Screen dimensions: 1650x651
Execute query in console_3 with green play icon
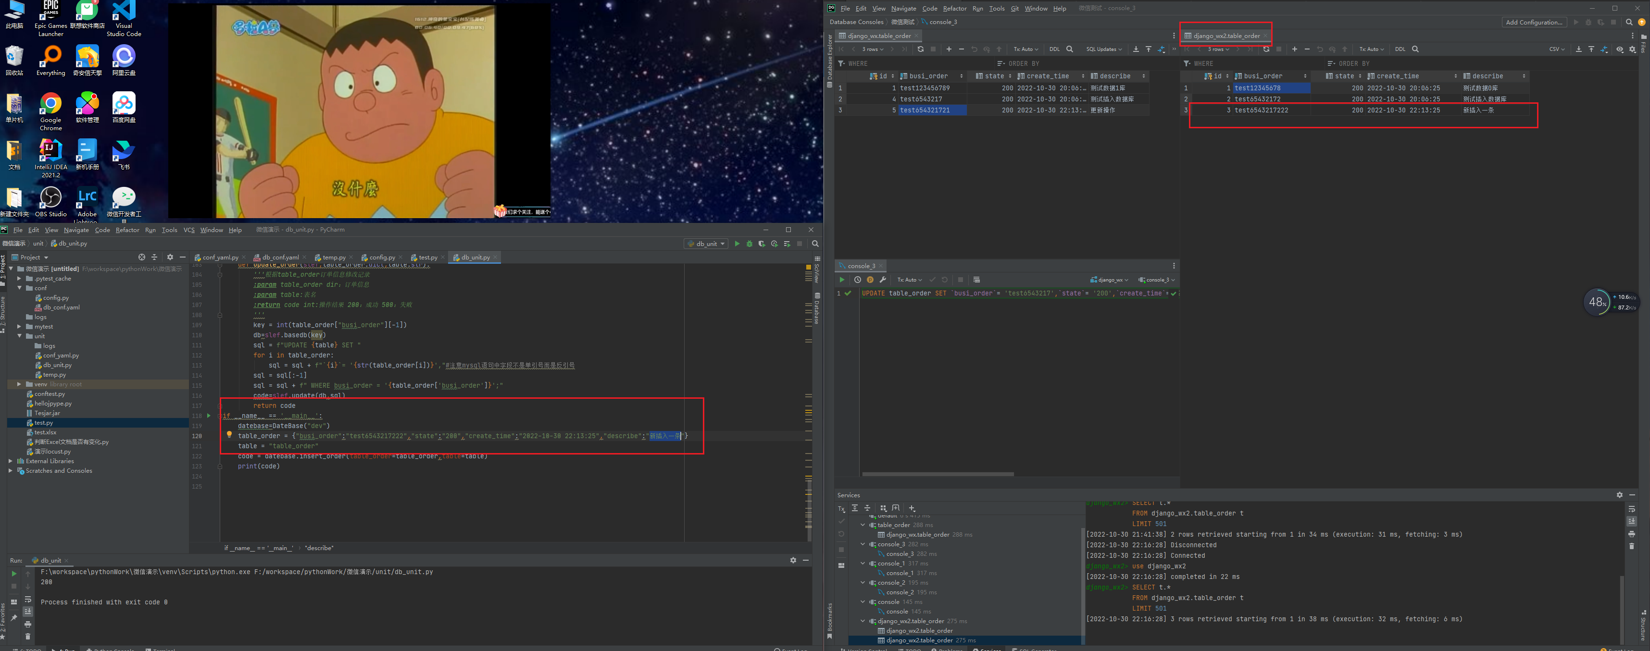[x=842, y=280]
